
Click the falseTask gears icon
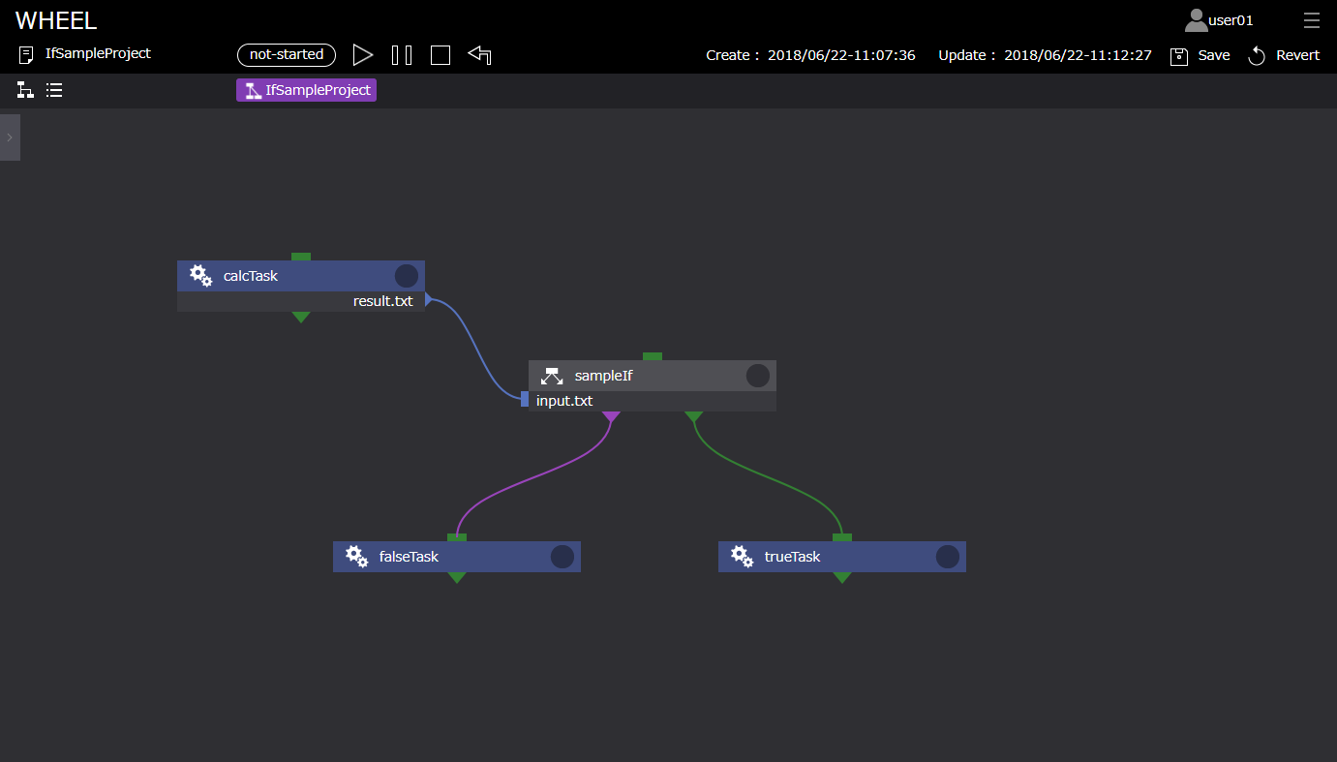click(x=356, y=557)
